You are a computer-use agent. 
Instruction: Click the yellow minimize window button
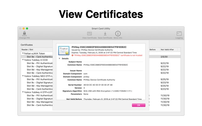tap(24, 29)
